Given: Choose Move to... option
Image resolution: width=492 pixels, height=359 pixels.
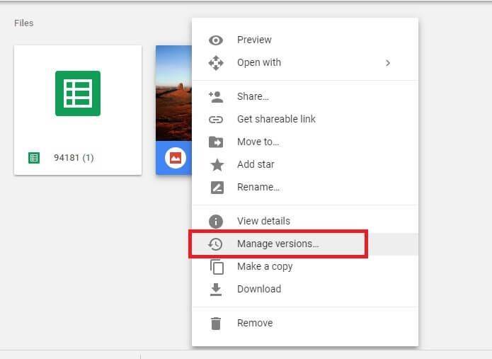Looking at the screenshot, I should click(305, 142).
